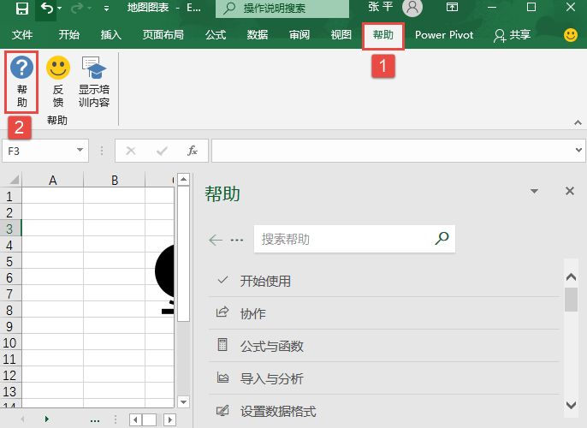This screenshot has height=428, width=587.
Task: Click the sheet vertical scrollbar down arrow
Action: coord(183,402)
